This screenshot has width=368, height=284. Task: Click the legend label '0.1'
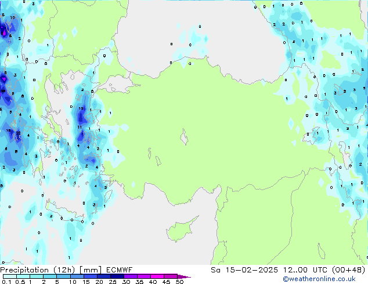pos(6,282)
